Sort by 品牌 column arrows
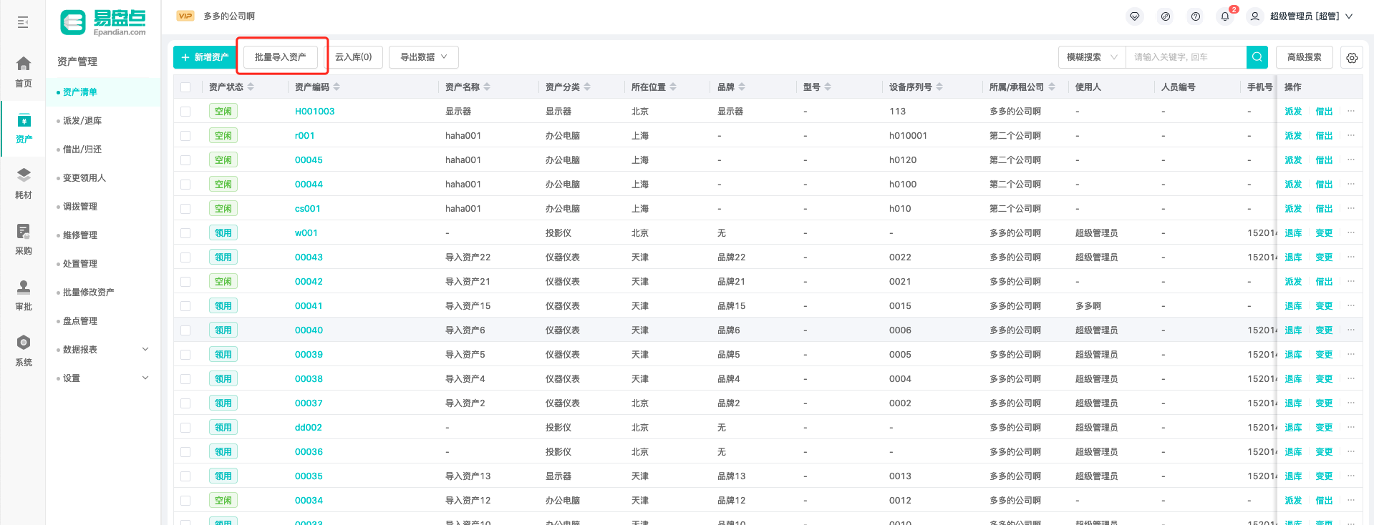Image resolution: width=1374 pixels, height=525 pixels. (x=742, y=87)
